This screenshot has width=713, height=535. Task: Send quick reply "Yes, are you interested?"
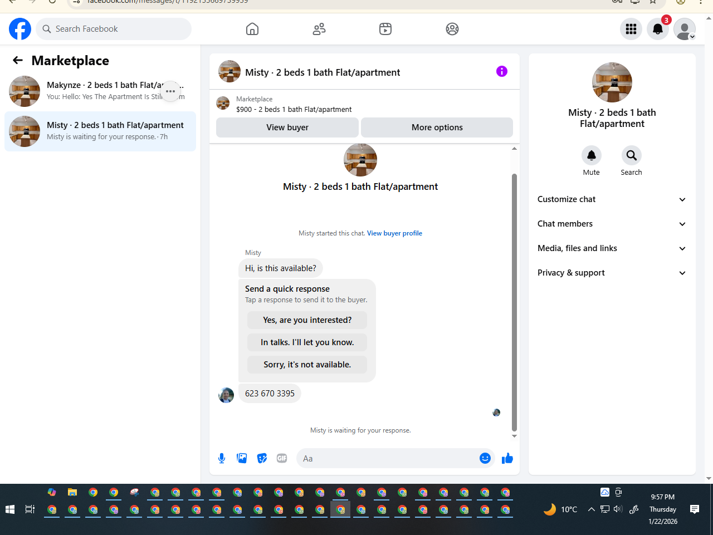pyautogui.click(x=307, y=320)
